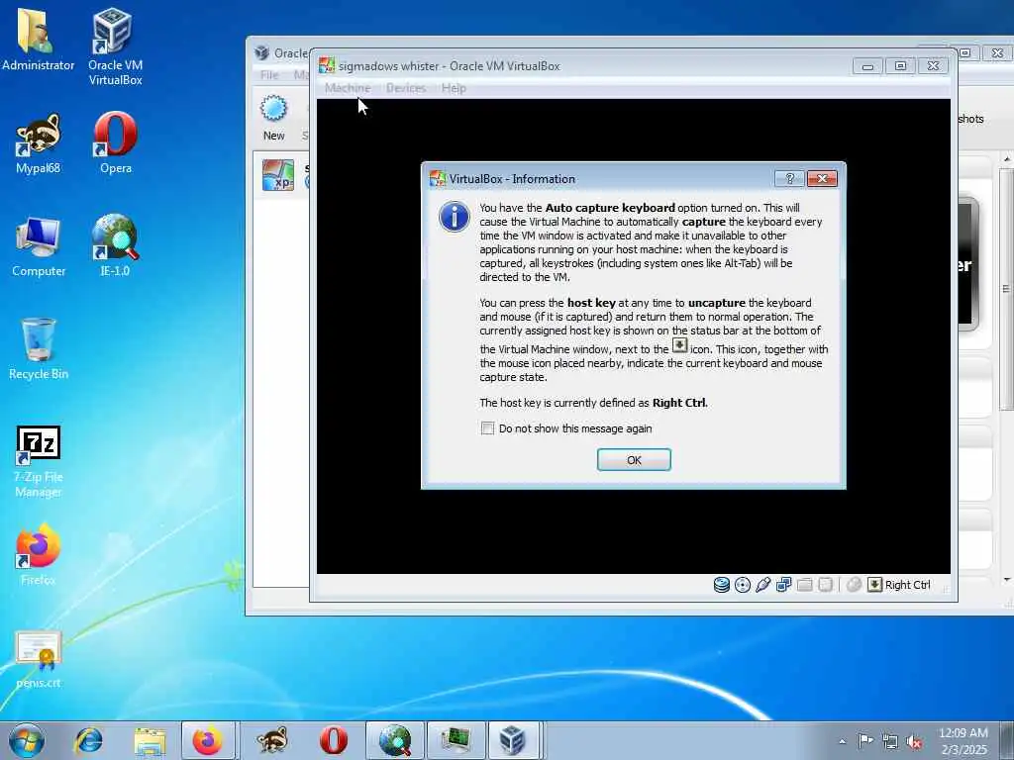Screen dimensions: 1014x760
Task: Switch to Firefox on the taskbar
Action: [208, 740]
